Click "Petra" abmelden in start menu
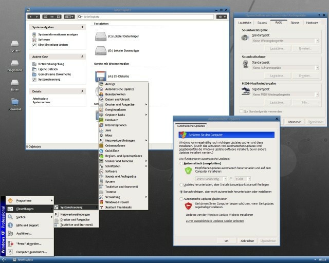This screenshot has height=263, width=329. 30,243
